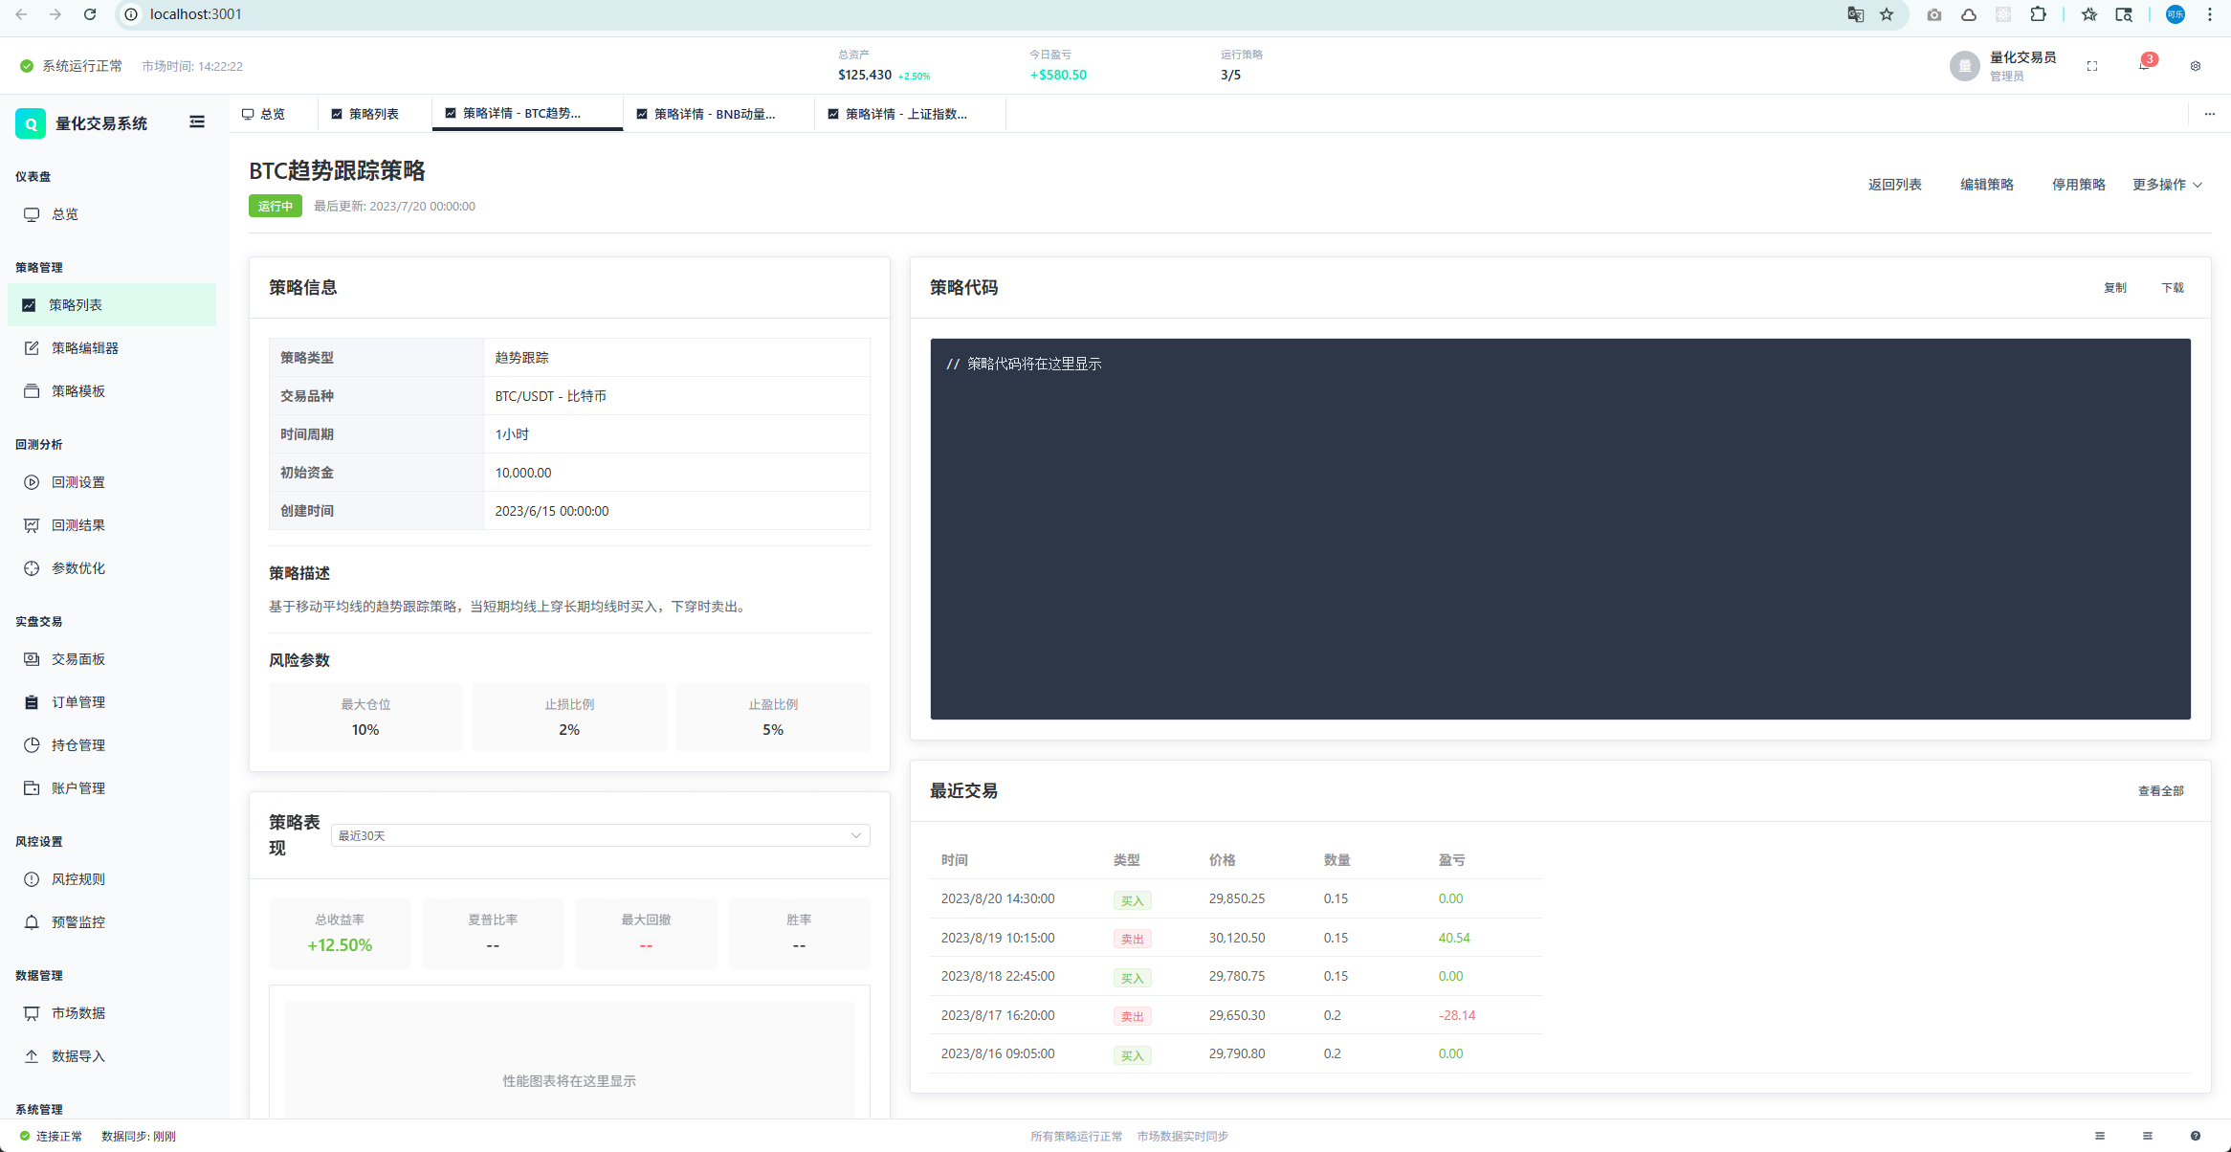The height and width of the screenshot is (1152, 2231).
Task: Open 回测设置 in the sidebar
Action: pos(112,482)
